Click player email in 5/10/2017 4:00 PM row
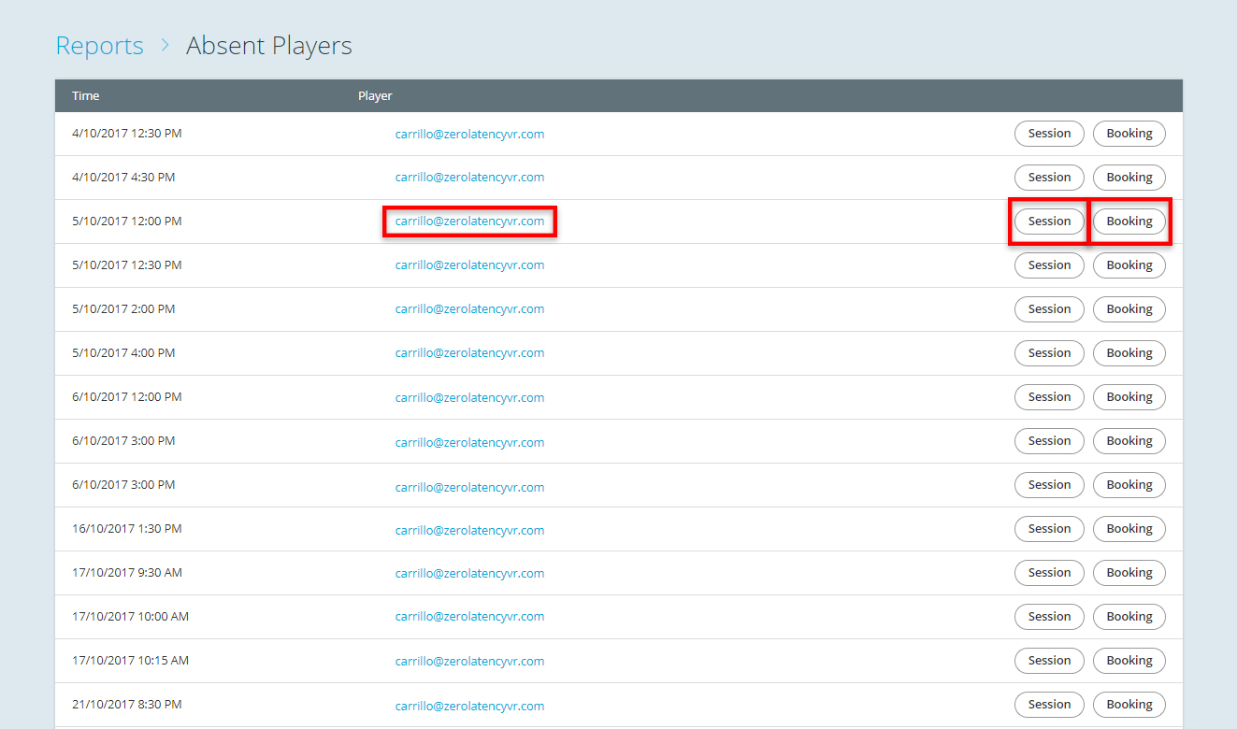 coord(469,353)
